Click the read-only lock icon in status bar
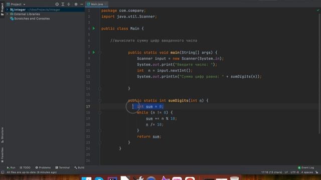This screenshot has width=321, height=180. coord(316,172)
